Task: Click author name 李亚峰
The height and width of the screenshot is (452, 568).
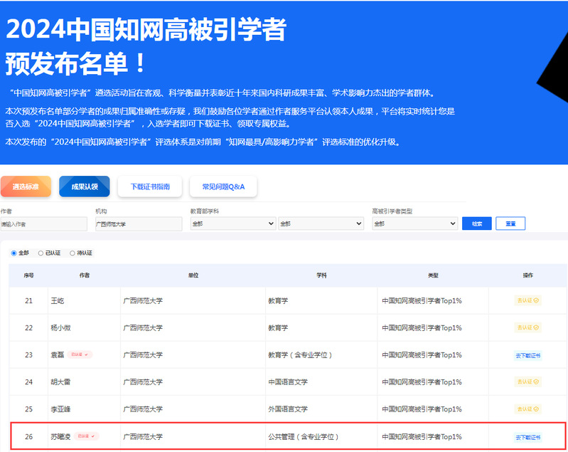Action: (x=60, y=409)
